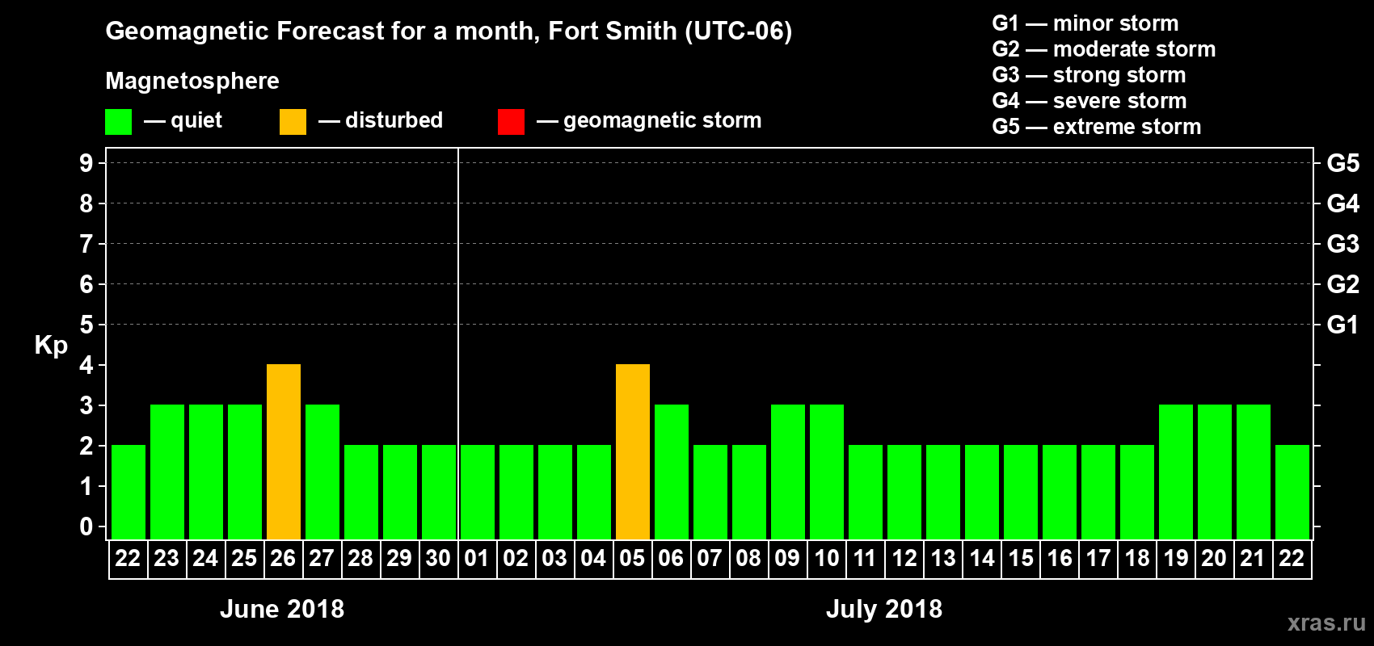Viewport: 1374px width, 646px height.
Task: Click the G1 label on the right axis
Action: [x=1342, y=325]
